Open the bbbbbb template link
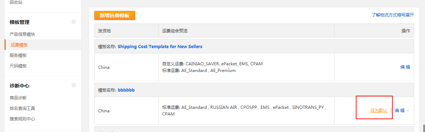Screen dimensions: 425x132 pyautogui.click(x=126, y=90)
